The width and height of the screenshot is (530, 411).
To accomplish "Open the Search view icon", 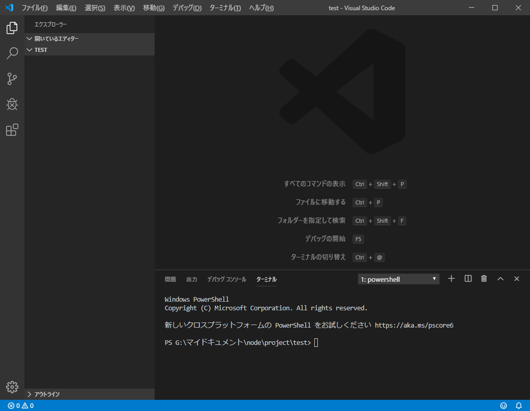I will (x=12, y=53).
